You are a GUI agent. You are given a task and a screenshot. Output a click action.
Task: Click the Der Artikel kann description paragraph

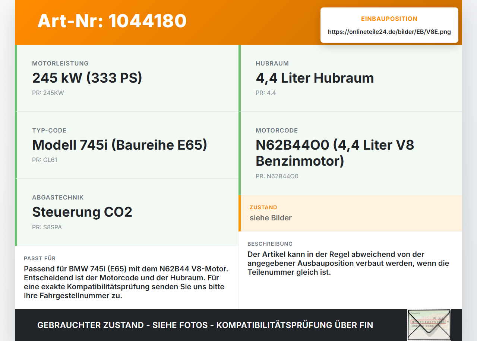point(348,263)
